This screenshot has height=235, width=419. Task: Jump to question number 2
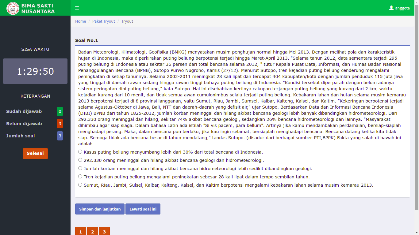tap(93, 232)
